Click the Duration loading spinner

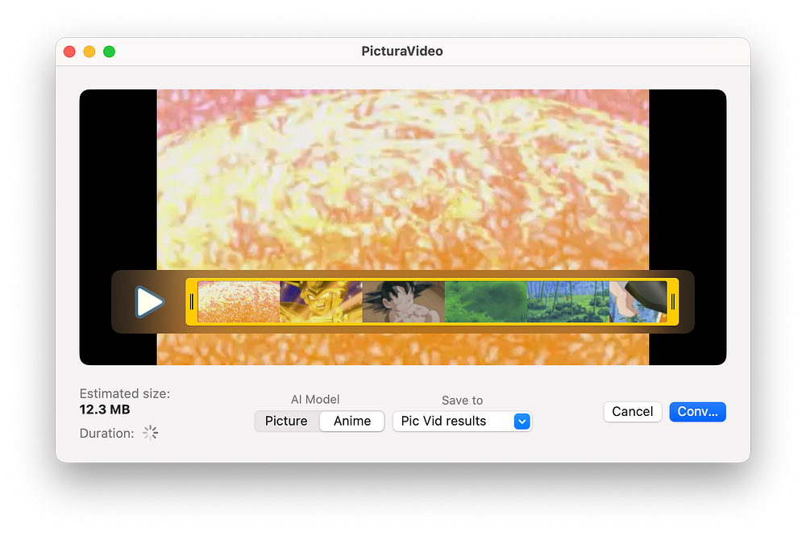pyautogui.click(x=151, y=433)
